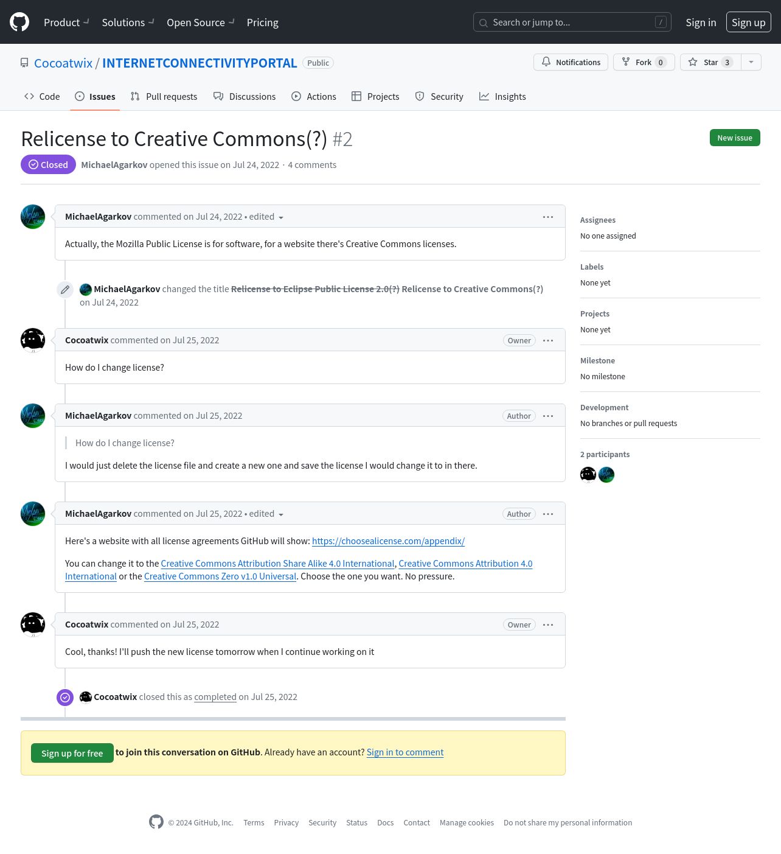Screen dimensions: 781x854
Task: Click the Sign up button
Action: click(x=749, y=22)
